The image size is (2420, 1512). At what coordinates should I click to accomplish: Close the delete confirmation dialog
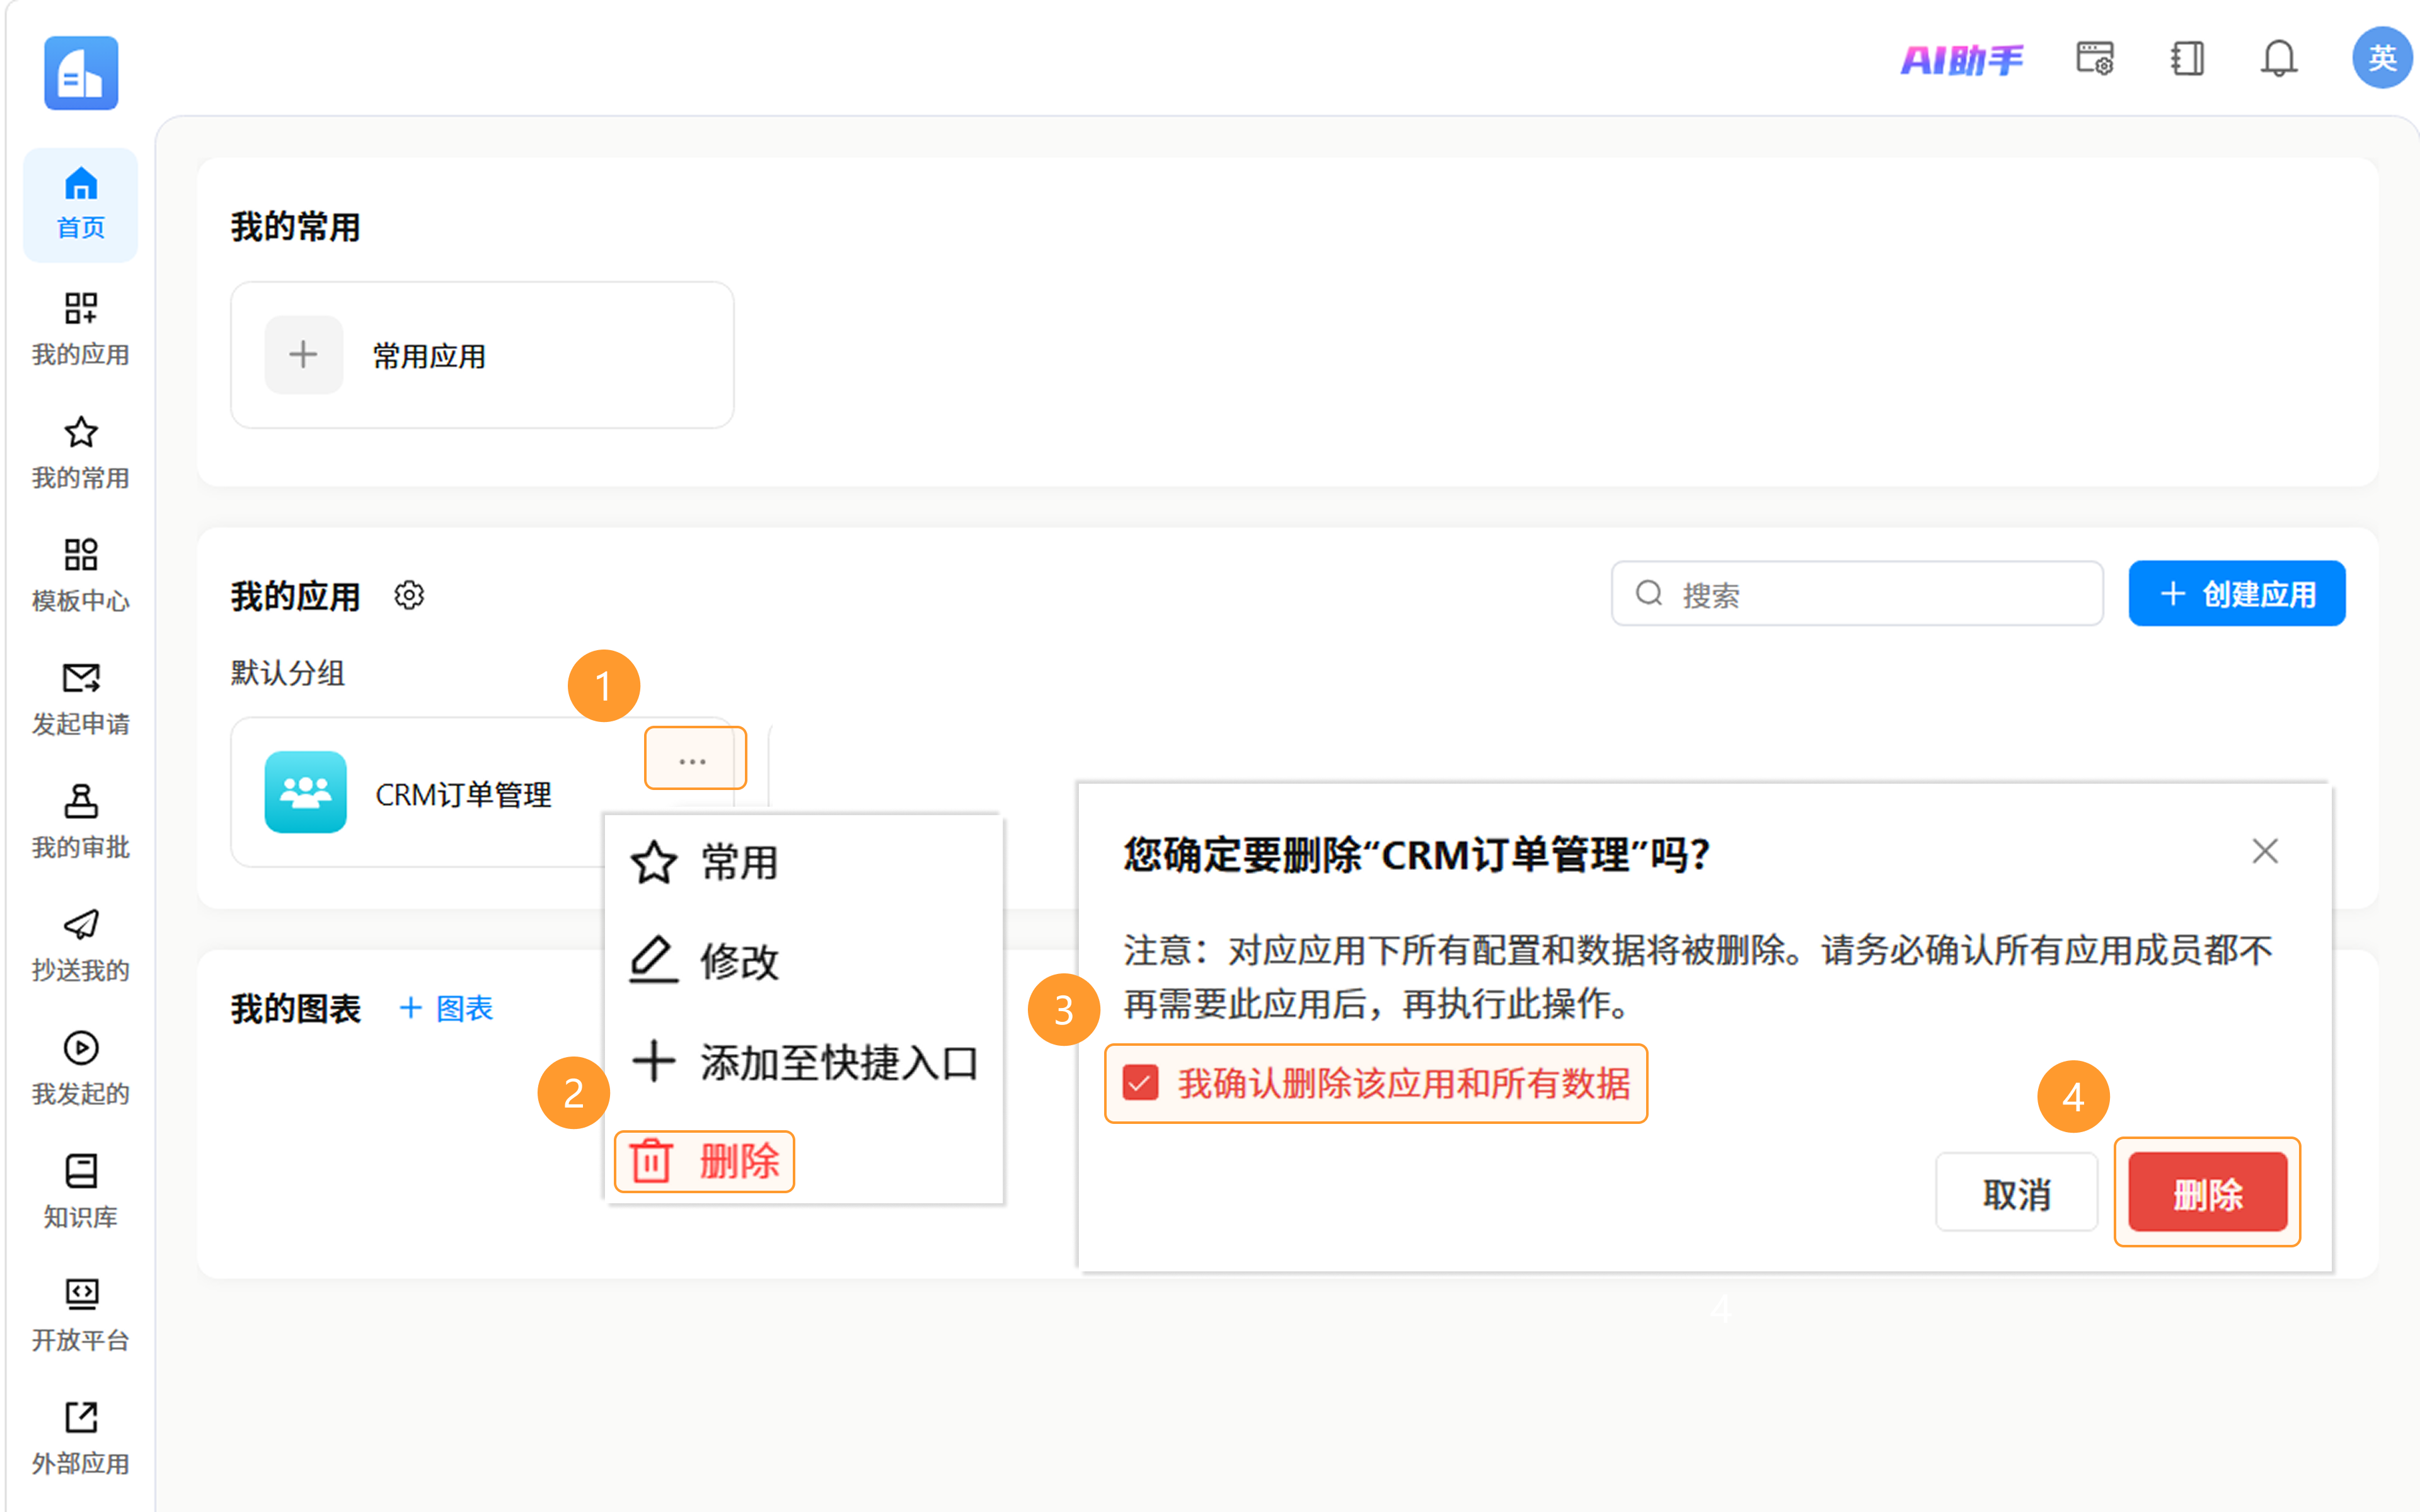pyautogui.click(x=2264, y=851)
